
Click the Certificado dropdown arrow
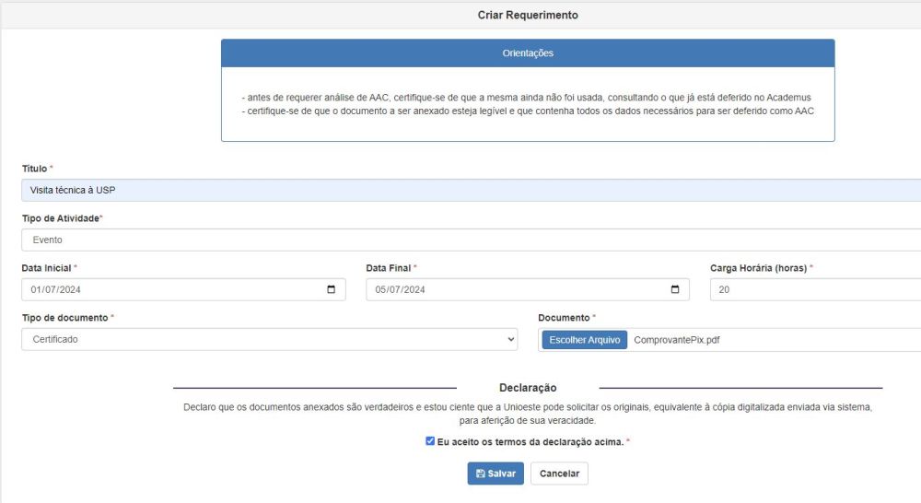[x=511, y=340]
